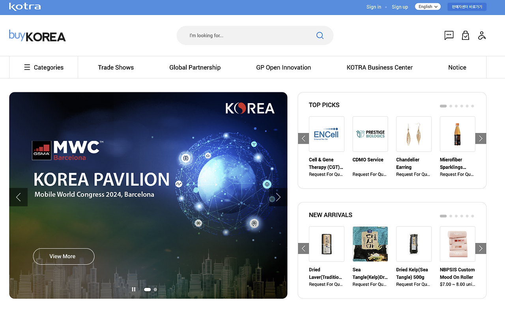Image resolution: width=505 pixels, height=324 pixels.
Task: Click View More on Korea Pavilion banner
Action: pos(64,256)
